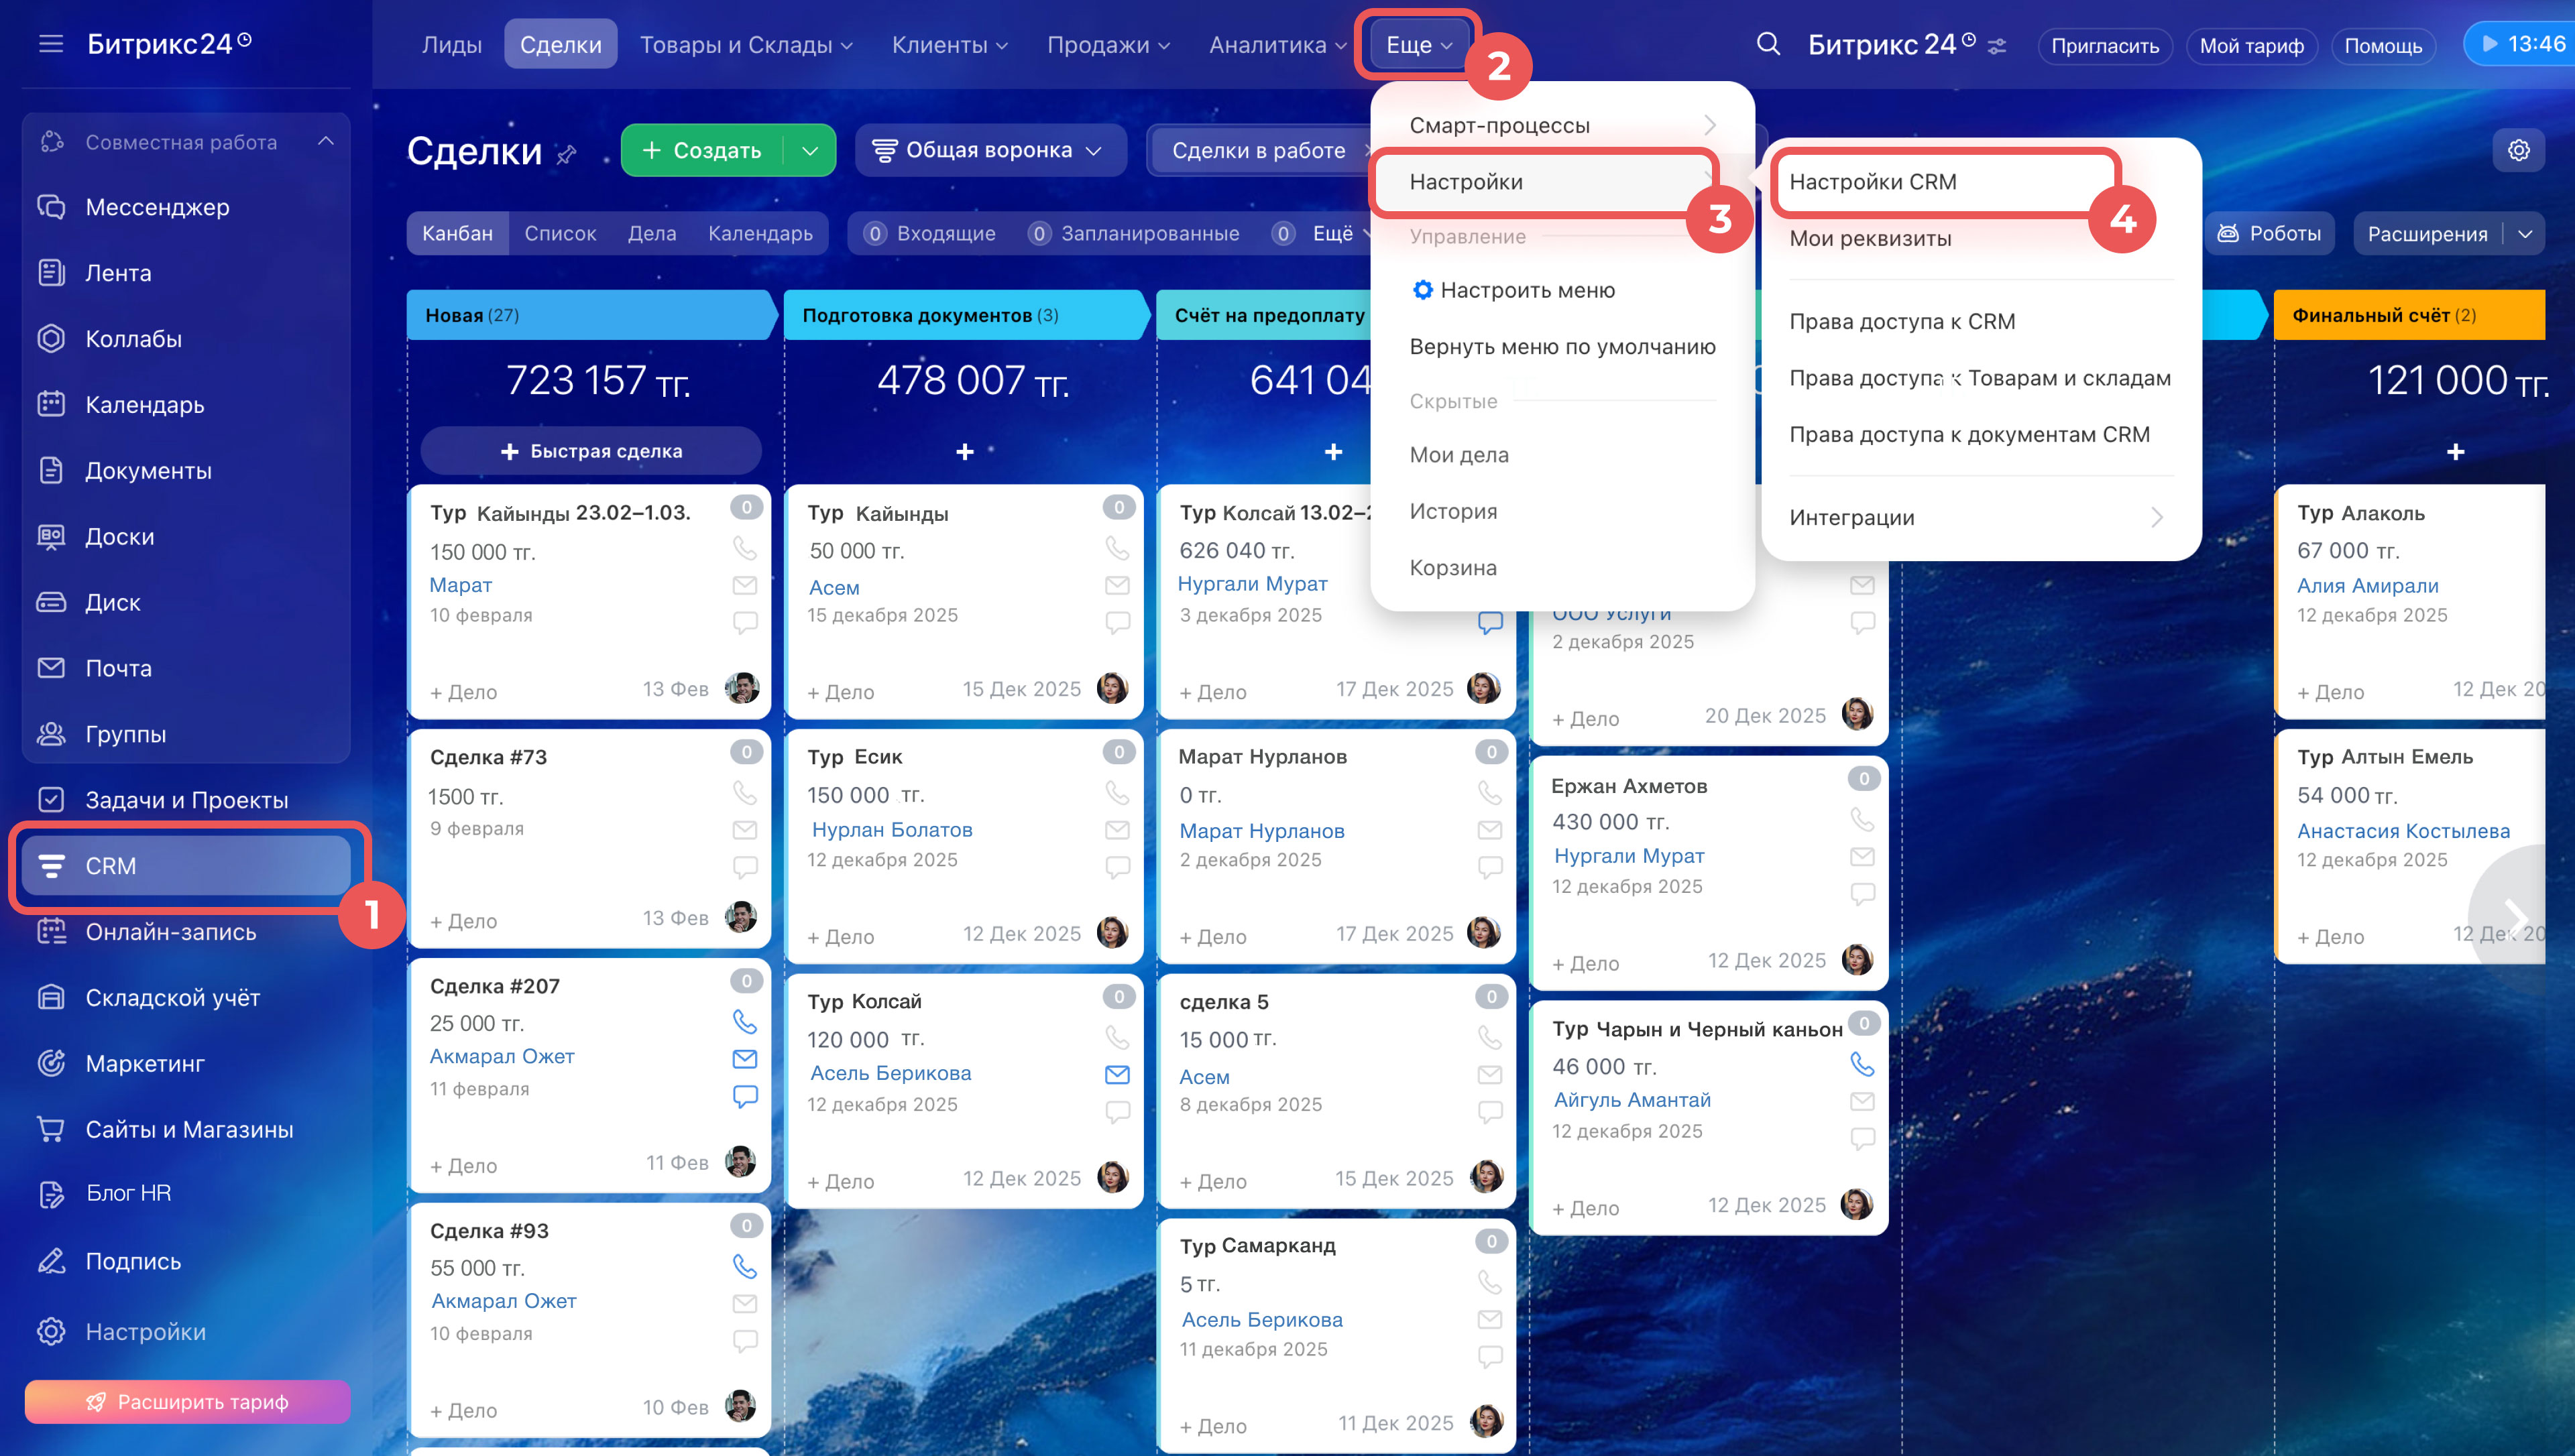The image size is (2575, 1456).
Task: Expand the Создать button arrow
Action: [x=810, y=151]
